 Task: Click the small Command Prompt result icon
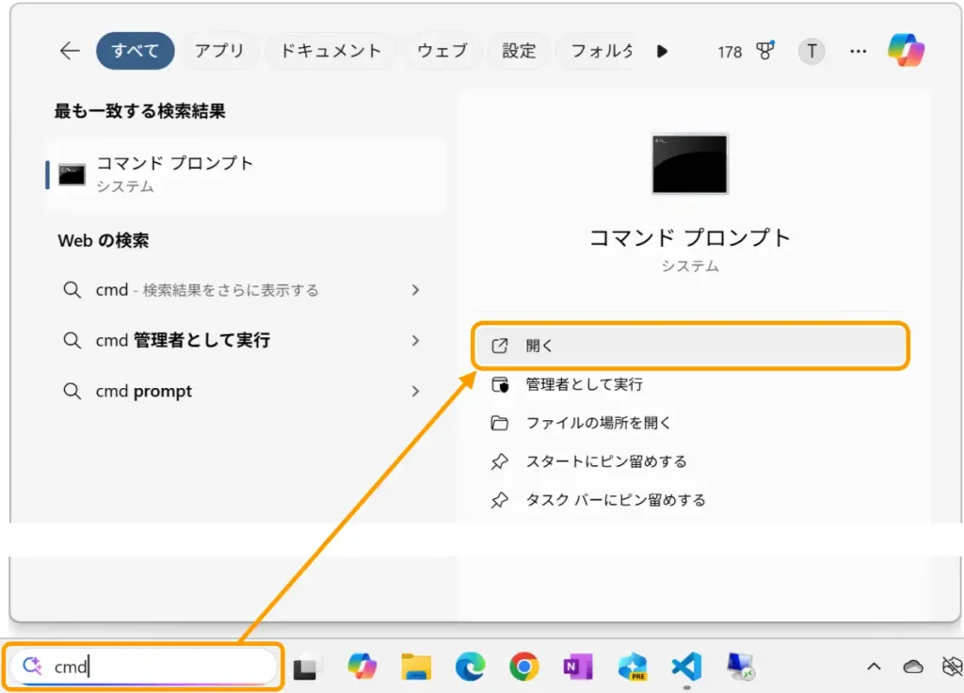coord(72,174)
